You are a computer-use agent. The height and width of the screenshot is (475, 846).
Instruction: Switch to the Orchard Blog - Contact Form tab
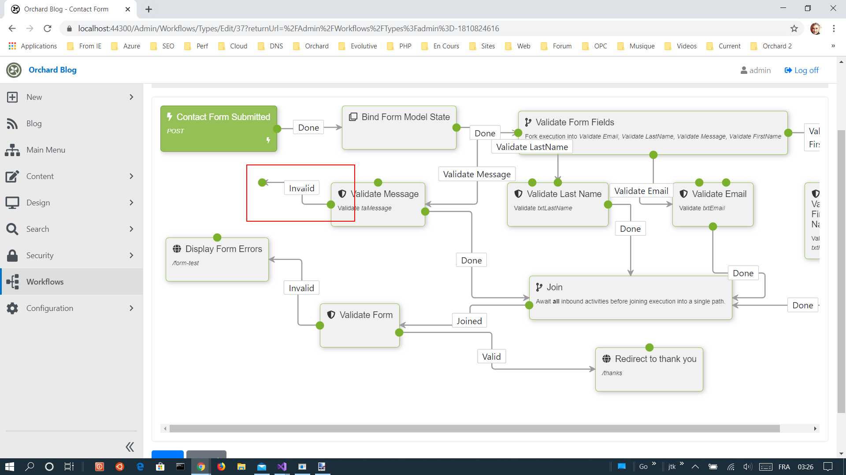(66, 9)
